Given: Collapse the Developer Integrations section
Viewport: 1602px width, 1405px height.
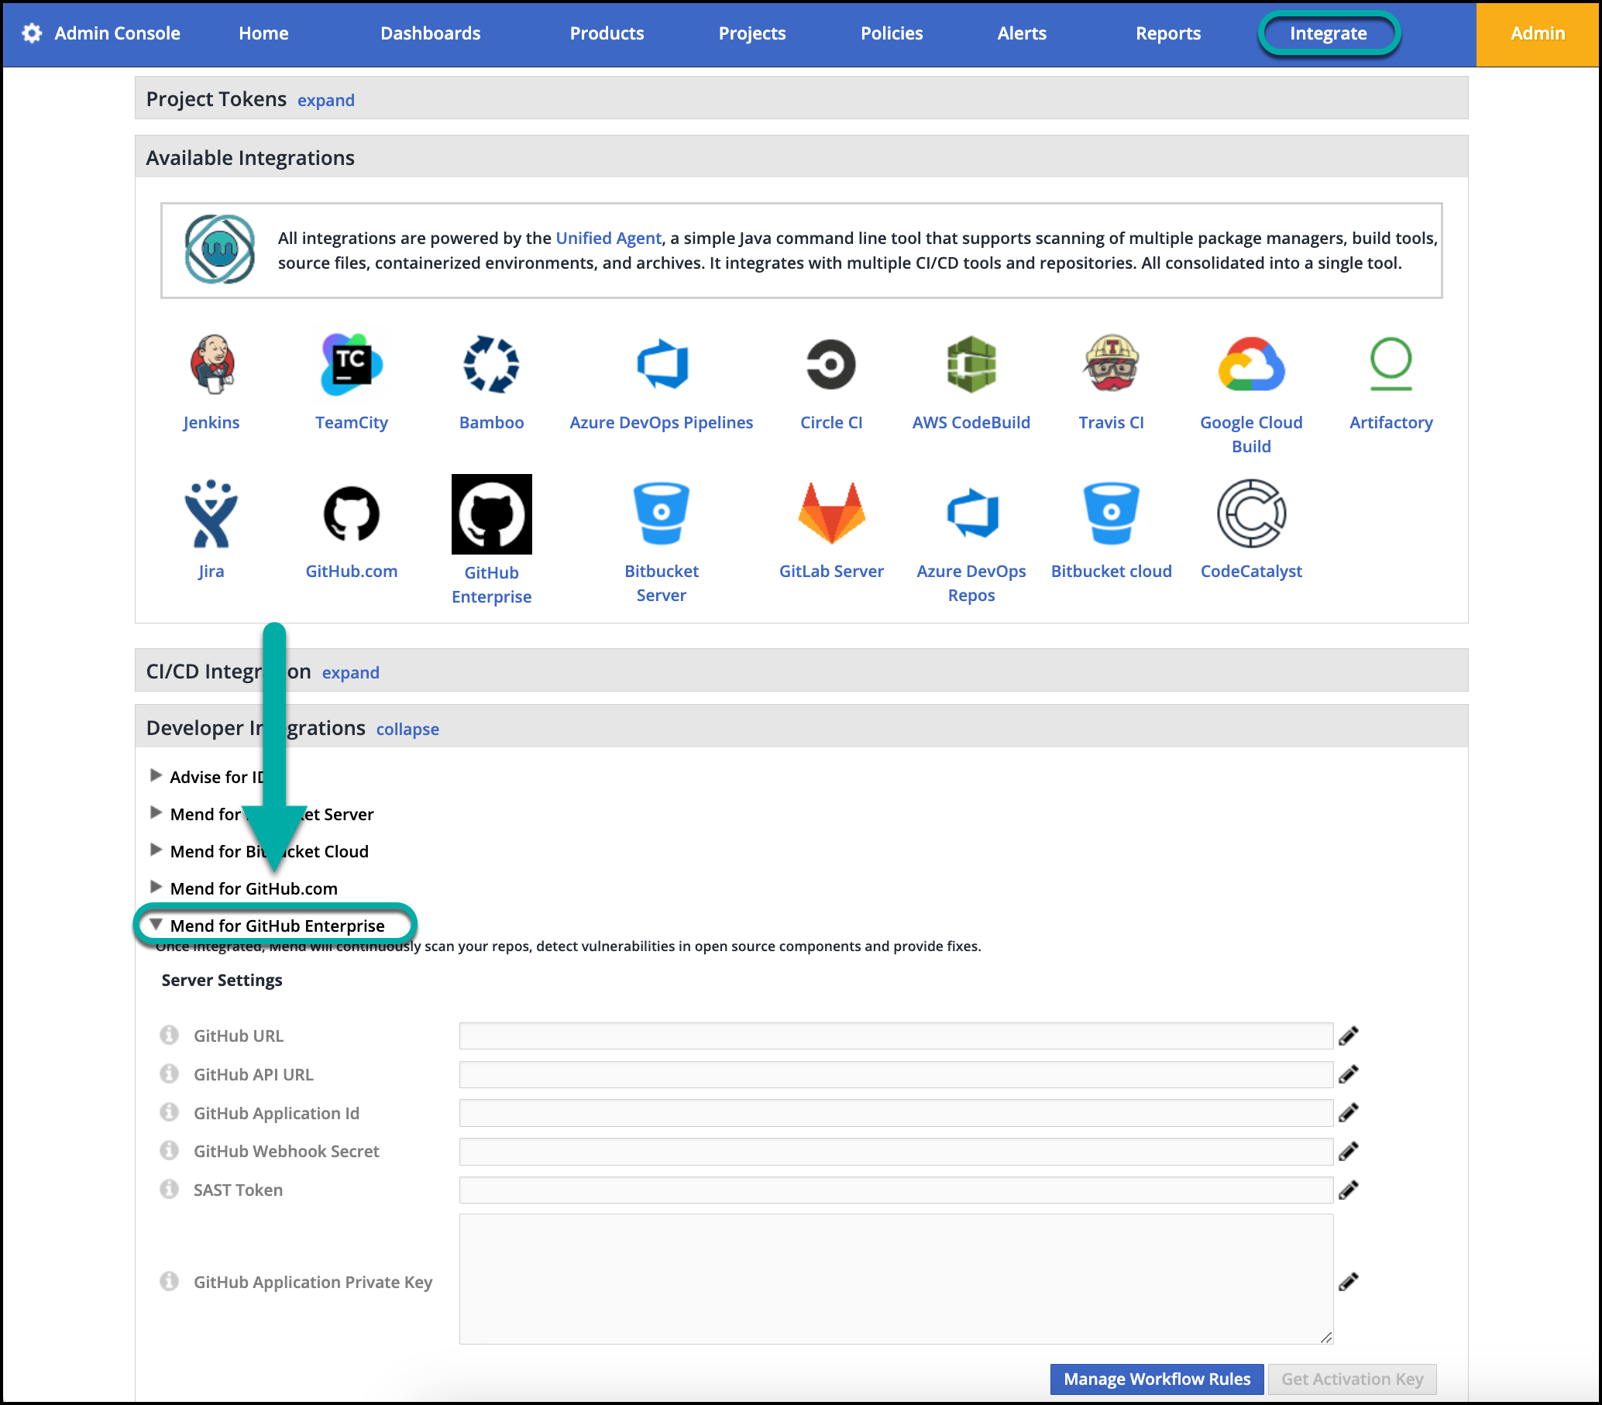Looking at the screenshot, I should 407,729.
